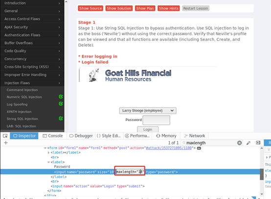Click the green check next to Numeric SQL Injection
The height and width of the screenshot is (199, 271).
coord(61,96)
